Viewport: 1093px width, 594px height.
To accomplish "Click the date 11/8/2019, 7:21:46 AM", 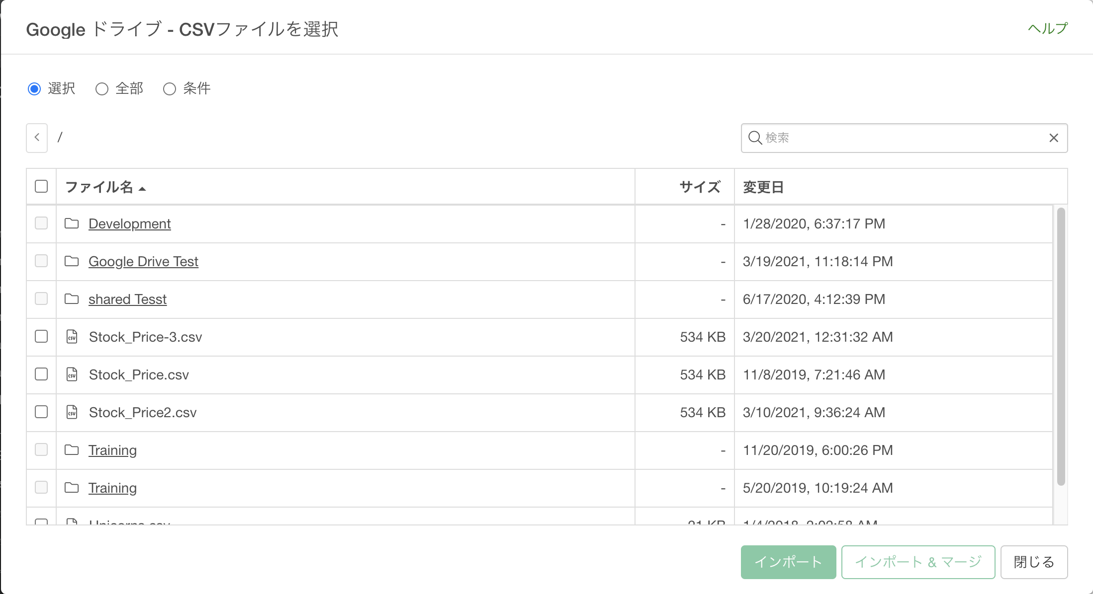I will pyautogui.click(x=814, y=375).
